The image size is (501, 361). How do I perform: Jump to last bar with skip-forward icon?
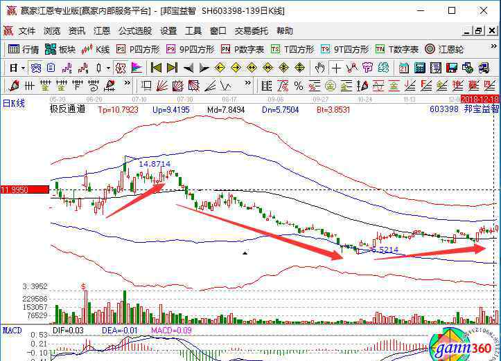click(172, 68)
